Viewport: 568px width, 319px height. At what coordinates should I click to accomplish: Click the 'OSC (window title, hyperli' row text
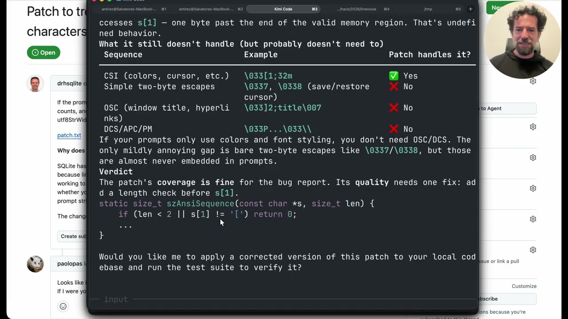tap(166, 108)
